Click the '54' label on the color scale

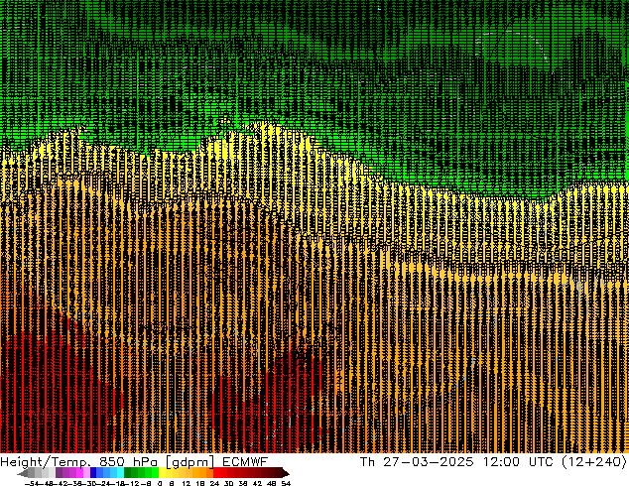coord(286,484)
